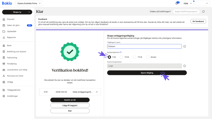Screen dimensions: 212x119
Task: Choose the 15 år radio option
Action: [135, 57]
